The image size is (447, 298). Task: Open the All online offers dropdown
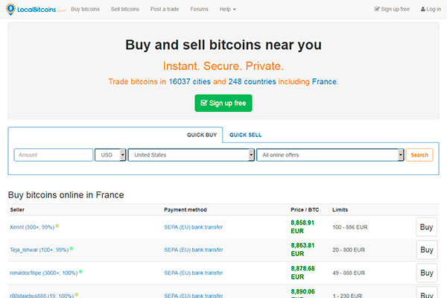point(330,155)
